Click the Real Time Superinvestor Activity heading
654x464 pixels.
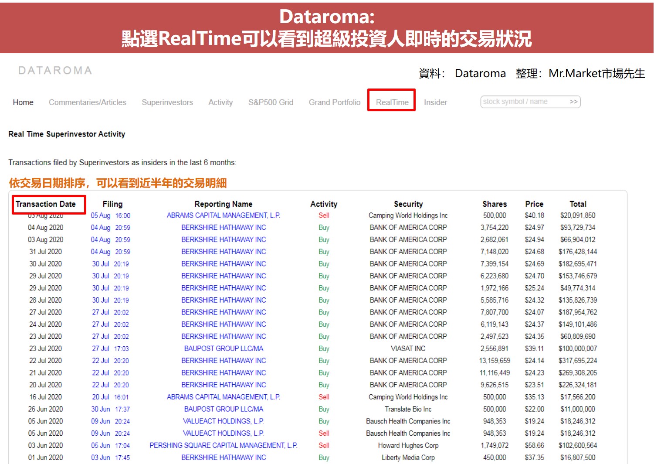click(67, 134)
